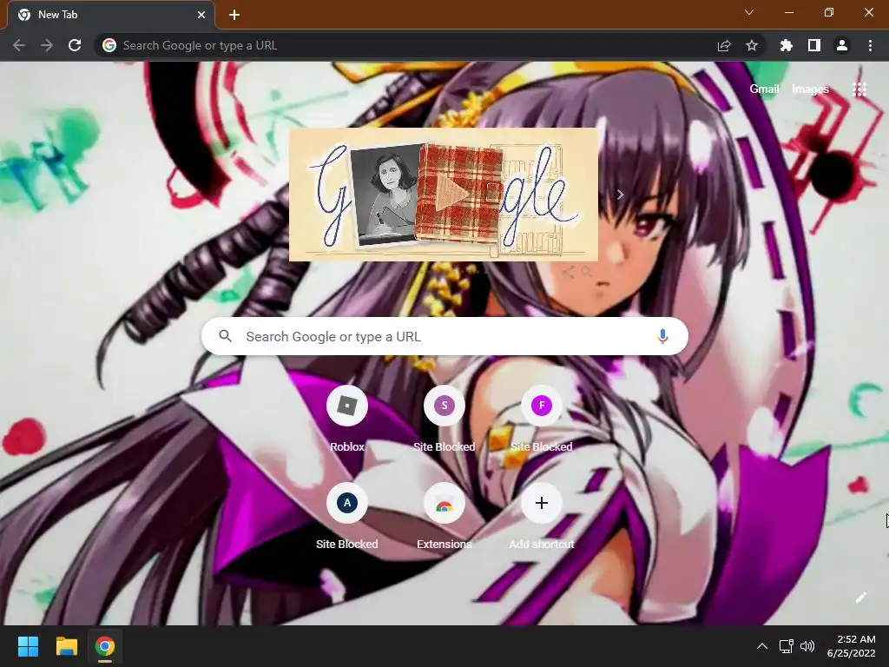This screenshot has width=889, height=667.
Task: Close the New Tab tab
Action: [201, 15]
